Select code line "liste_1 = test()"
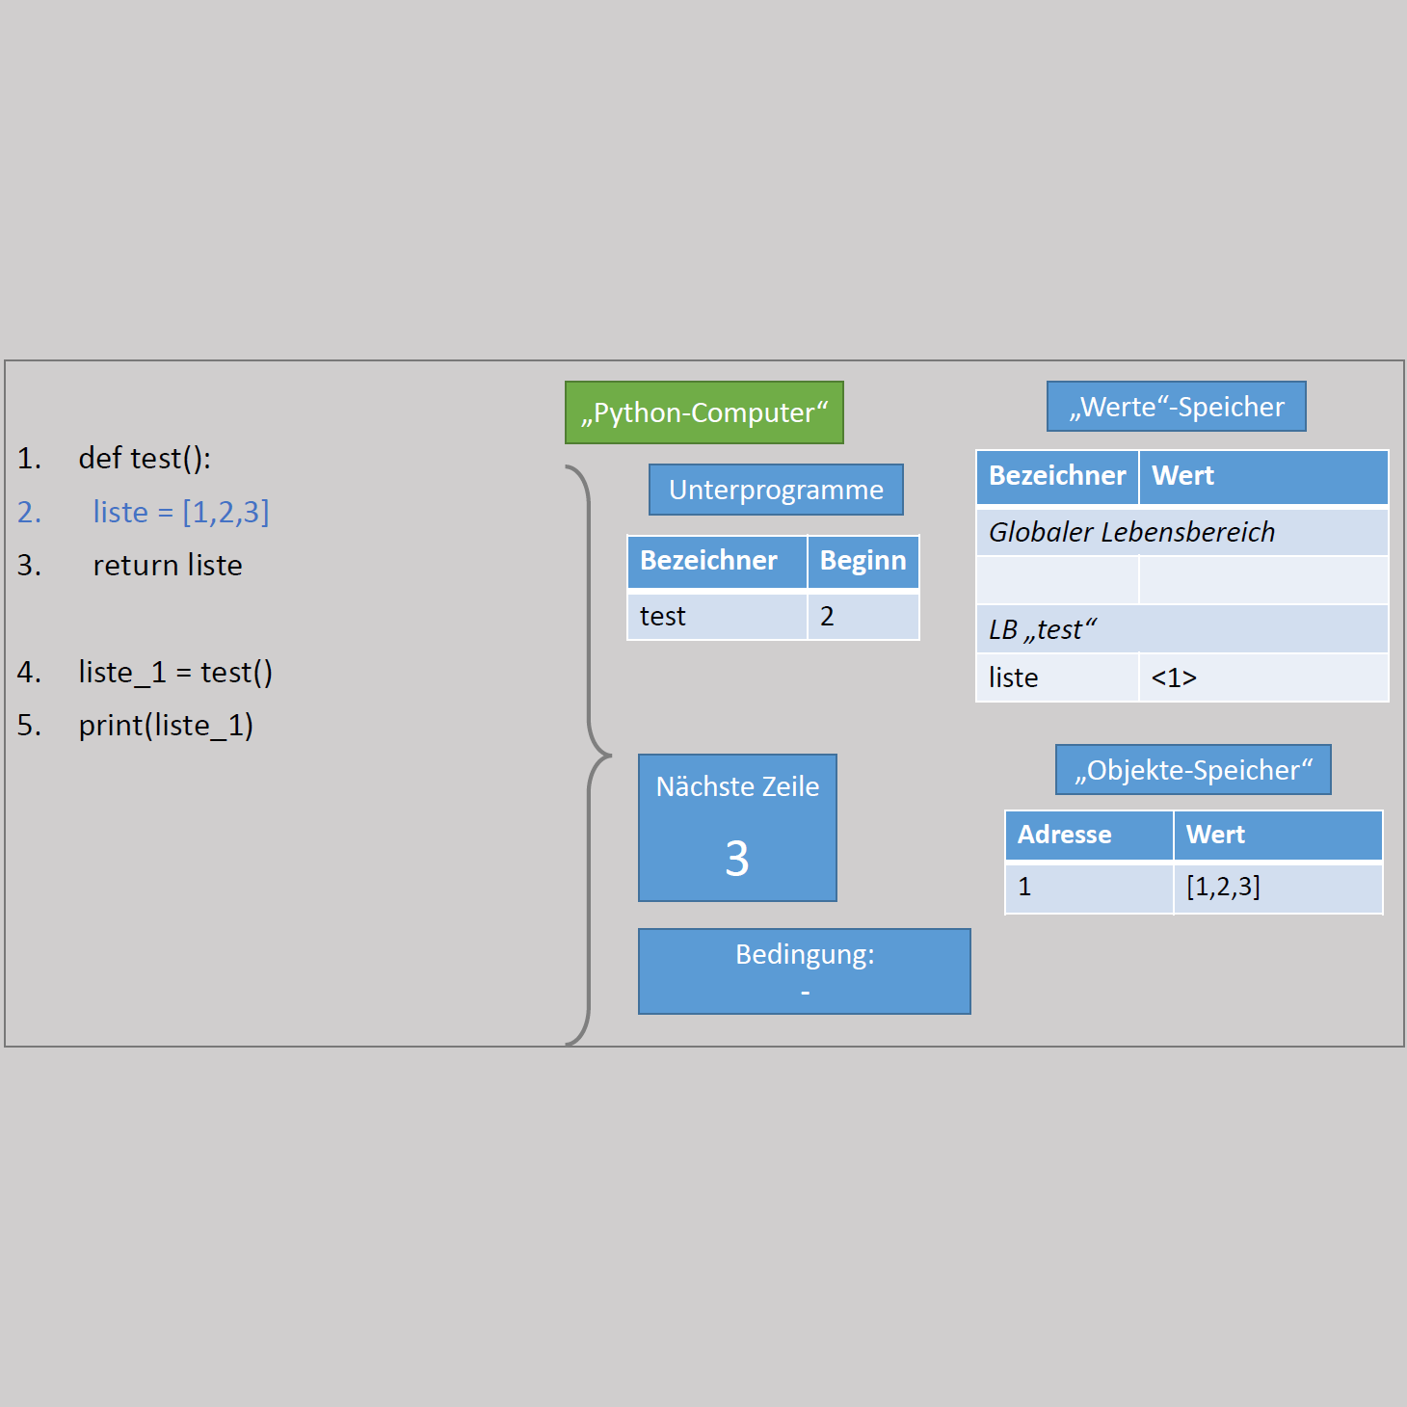Screen dimensions: 1407x1407 pyautogui.click(x=174, y=672)
